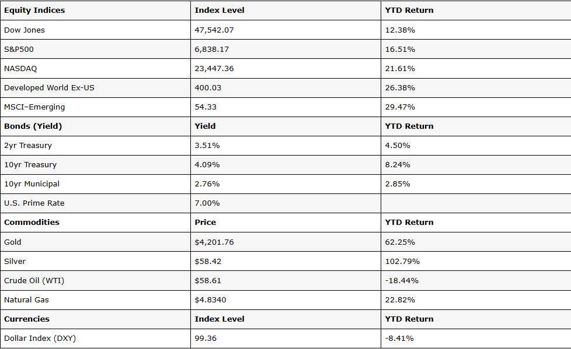Click the S&P500 index level 6,838.17
Screen dimensions: 571x349
click(x=211, y=50)
